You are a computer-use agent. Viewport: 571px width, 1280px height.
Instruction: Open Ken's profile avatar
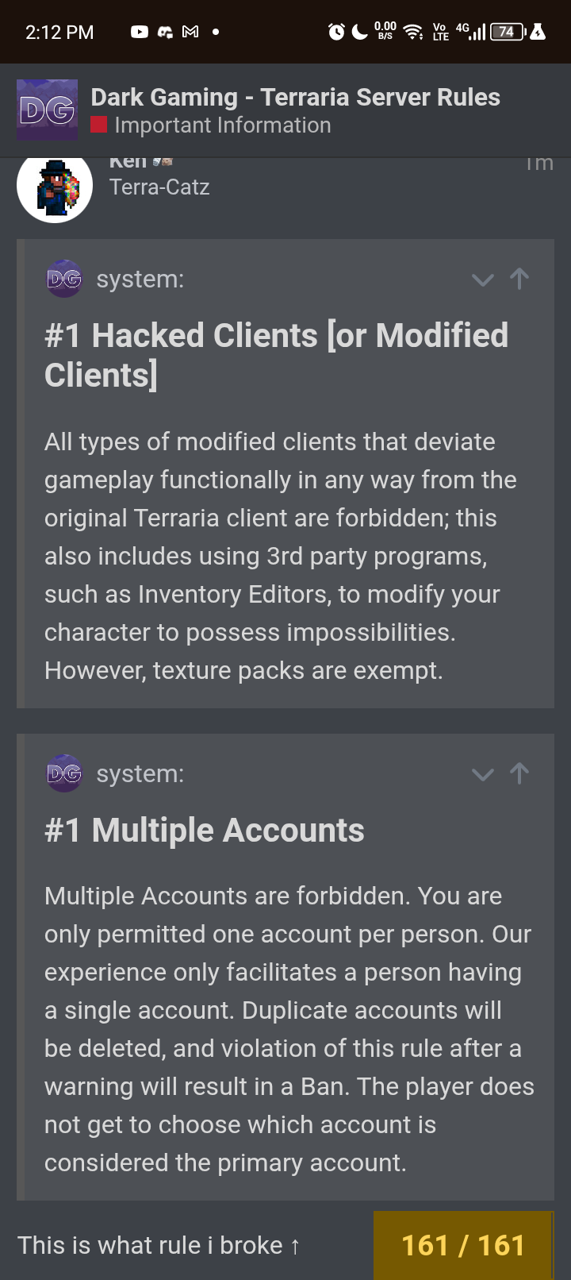(55, 187)
